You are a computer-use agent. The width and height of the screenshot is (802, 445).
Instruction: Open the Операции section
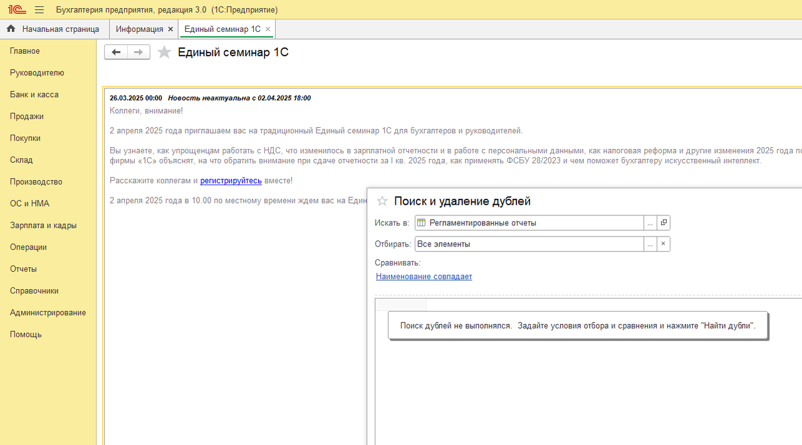(x=28, y=247)
